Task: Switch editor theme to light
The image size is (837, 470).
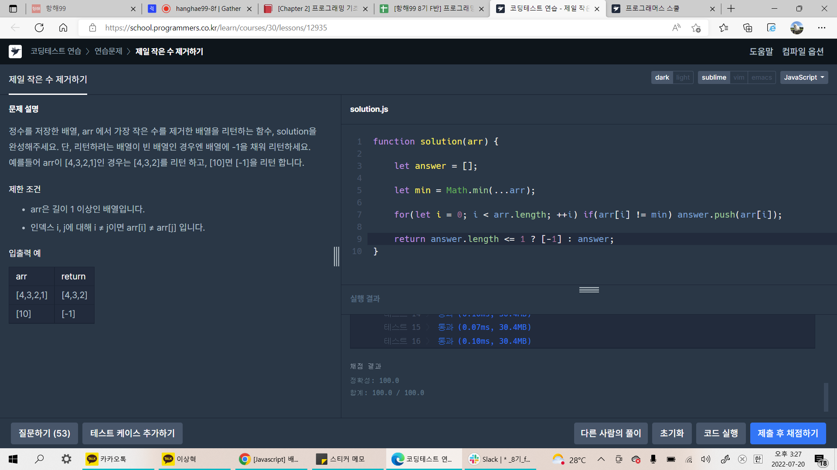Action: (683, 77)
